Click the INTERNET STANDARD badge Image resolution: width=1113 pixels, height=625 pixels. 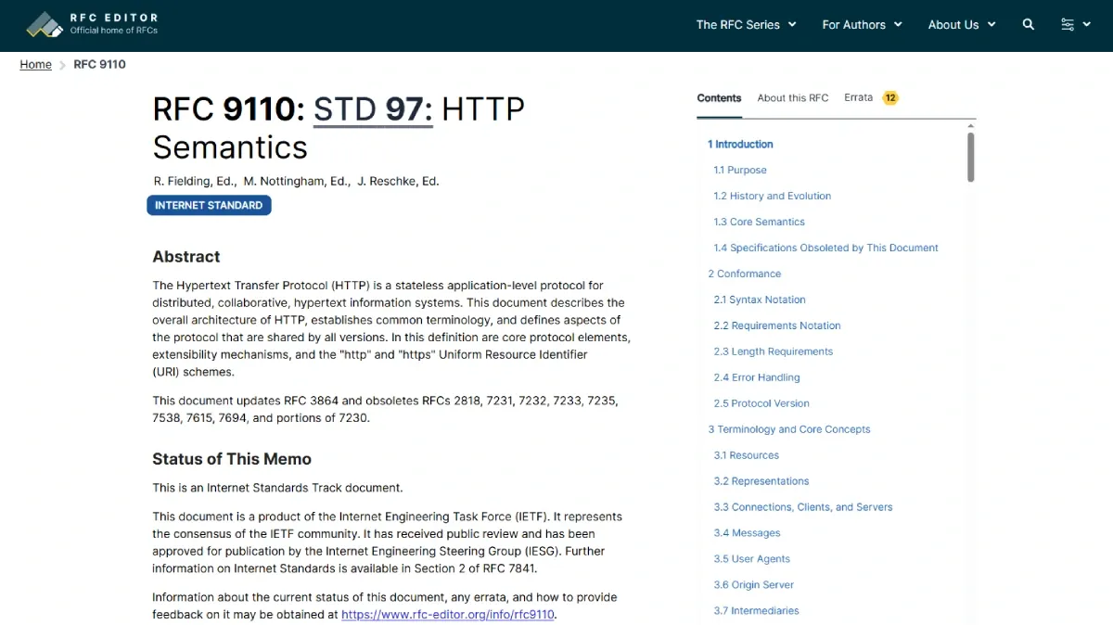pos(209,205)
